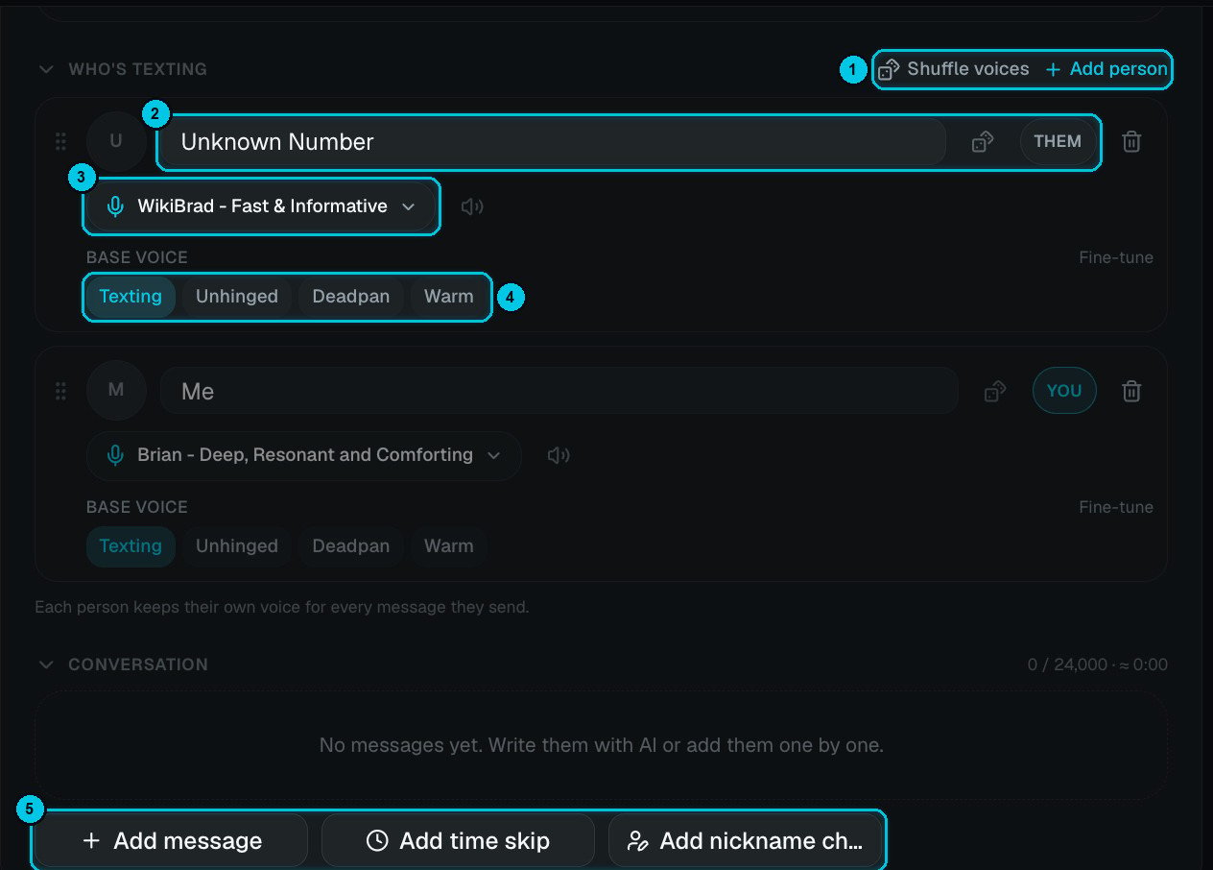Click the CONVERSATION section heading
The width and height of the screenshot is (1213, 870).
pos(138,665)
